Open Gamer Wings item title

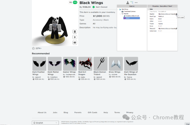[69, 72]
